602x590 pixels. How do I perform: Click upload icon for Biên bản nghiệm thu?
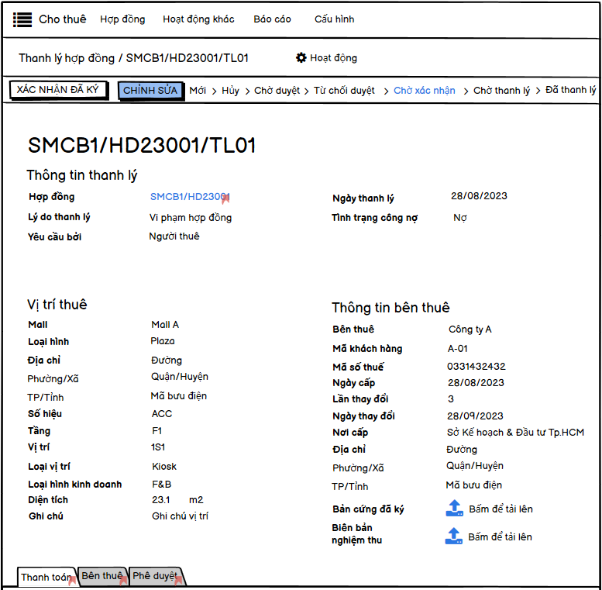pos(453,536)
